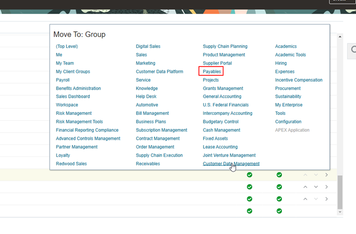Move to U.S. Federal Financials group

(x=226, y=105)
